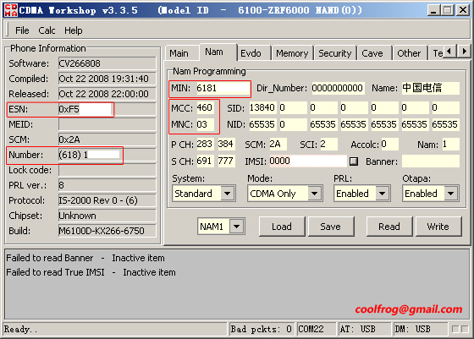This screenshot has height=339, width=474.
Task: Click the Build field showing M6100D-KX266-6750
Action: click(107, 231)
